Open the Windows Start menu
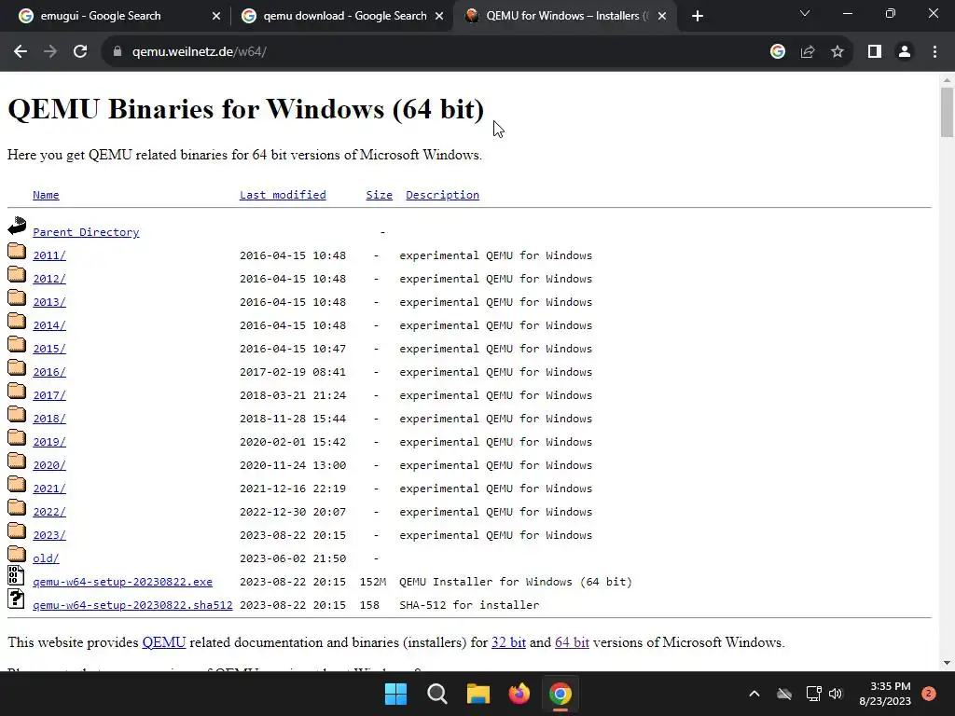Screen dimensions: 955x716 tap(395, 694)
